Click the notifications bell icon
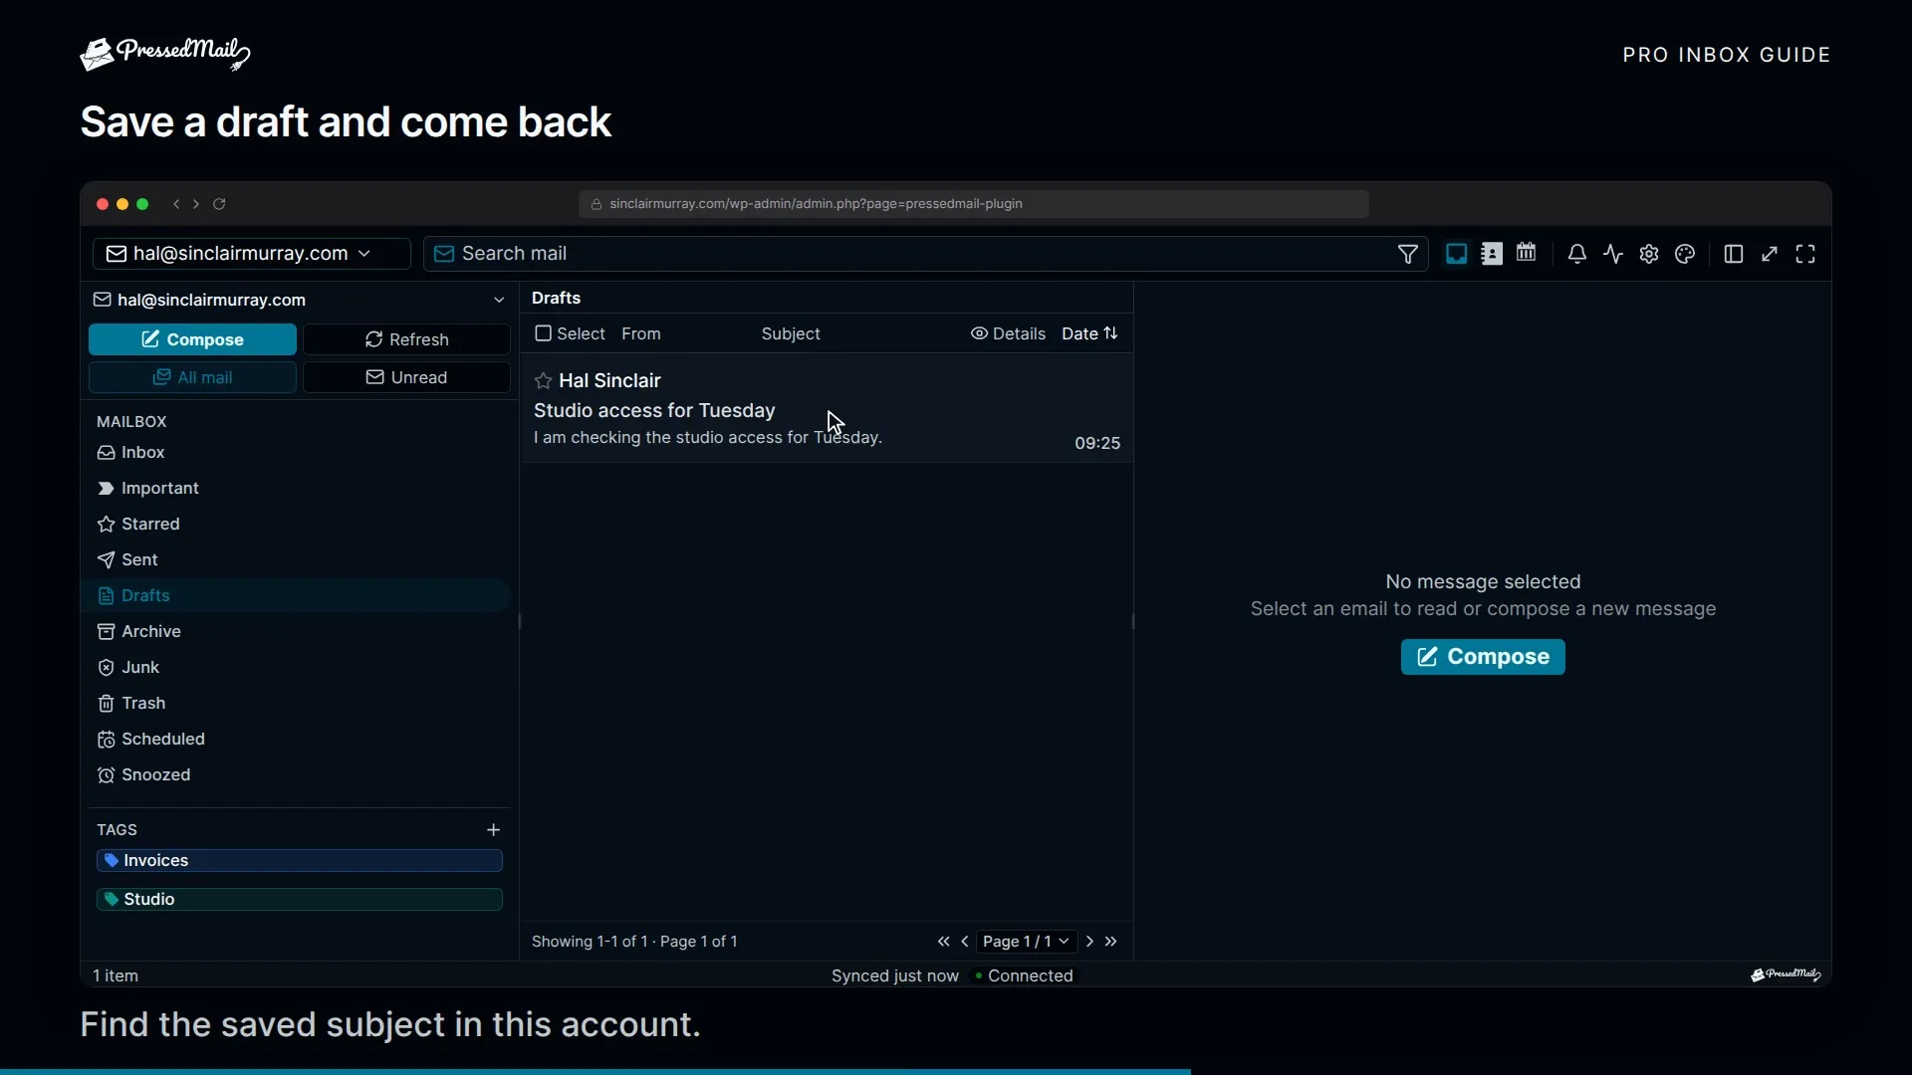This screenshot has width=1912, height=1075. pos(1576,254)
